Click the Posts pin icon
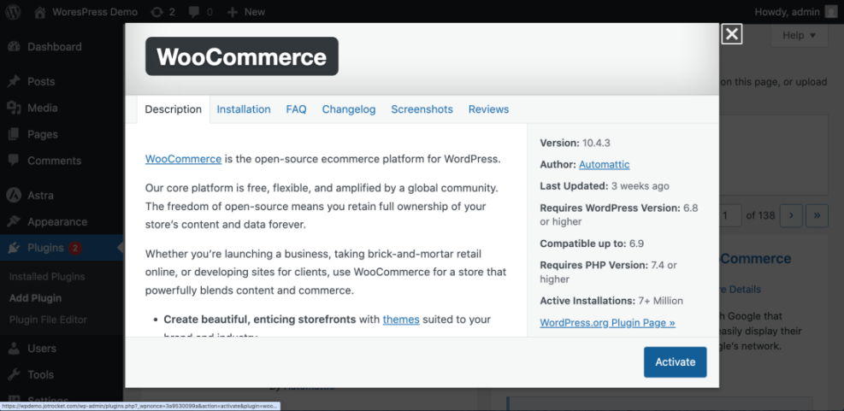Image resolution: width=844 pixels, height=411 pixels. [14, 82]
